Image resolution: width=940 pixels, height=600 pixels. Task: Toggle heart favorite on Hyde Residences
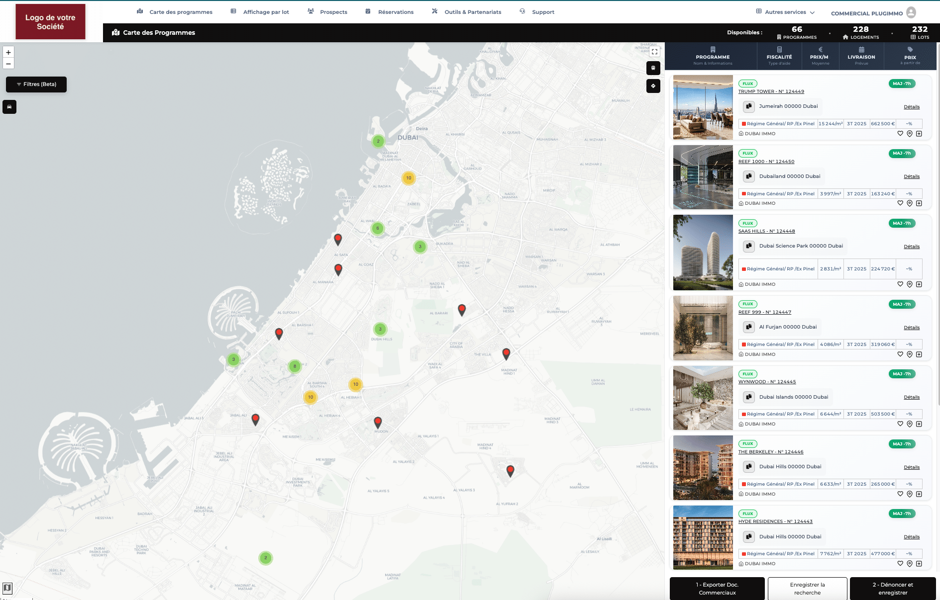(x=900, y=564)
